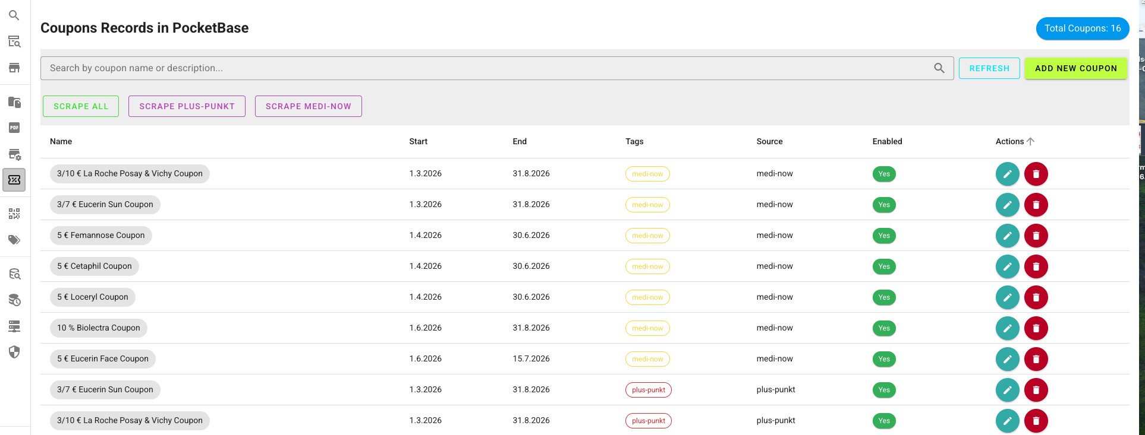Open the tags icon in the sidebar
Image resolution: width=1145 pixels, height=435 pixels.
pos(14,240)
